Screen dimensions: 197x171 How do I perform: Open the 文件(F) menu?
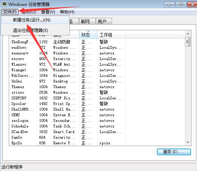click(10, 12)
